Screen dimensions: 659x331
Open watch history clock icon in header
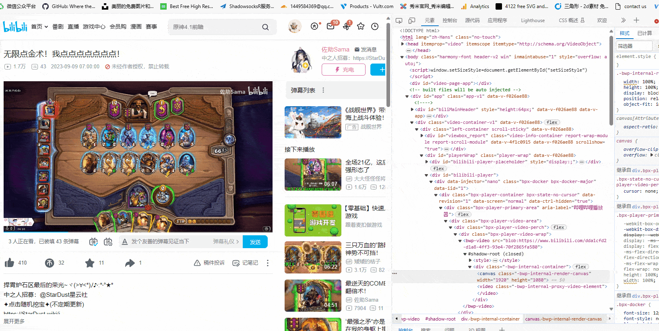click(375, 27)
